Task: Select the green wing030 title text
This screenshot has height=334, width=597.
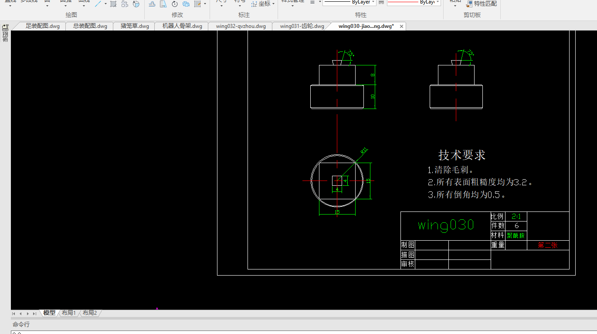Action: click(x=446, y=225)
